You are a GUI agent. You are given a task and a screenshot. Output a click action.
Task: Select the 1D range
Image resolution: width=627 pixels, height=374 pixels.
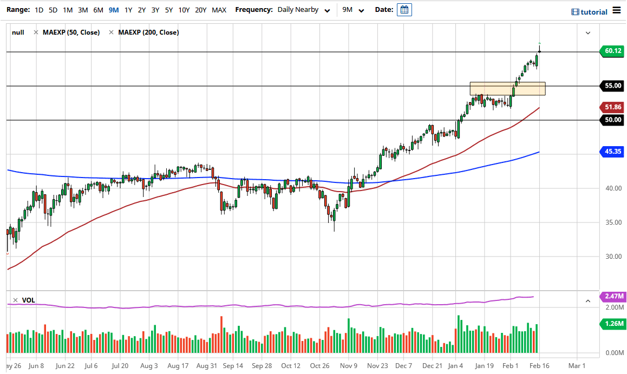tap(39, 10)
